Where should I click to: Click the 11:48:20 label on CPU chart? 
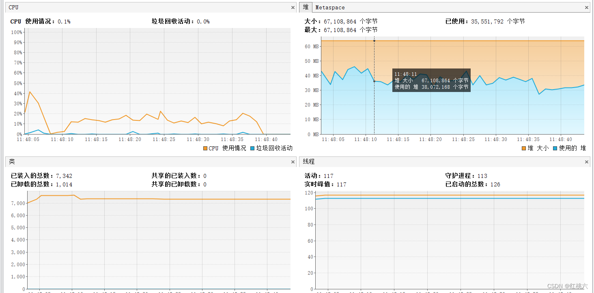(x=130, y=139)
